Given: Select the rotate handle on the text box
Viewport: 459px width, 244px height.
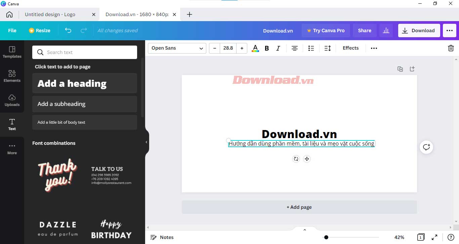Looking at the screenshot, I should pos(296,159).
